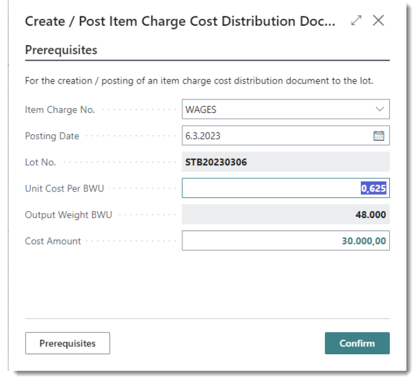Select the Unit Cost Per BWU field
Screen dimensions: 413x380
(x=285, y=188)
